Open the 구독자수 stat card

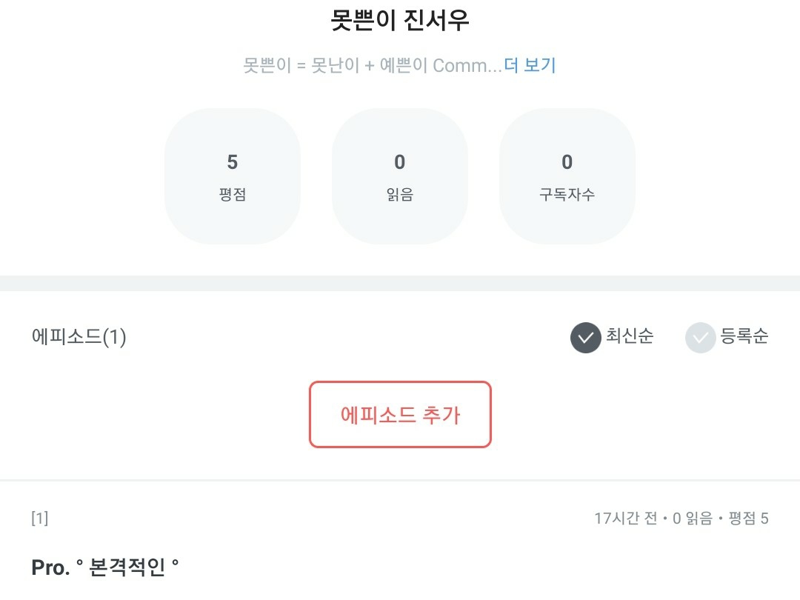(x=567, y=176)
